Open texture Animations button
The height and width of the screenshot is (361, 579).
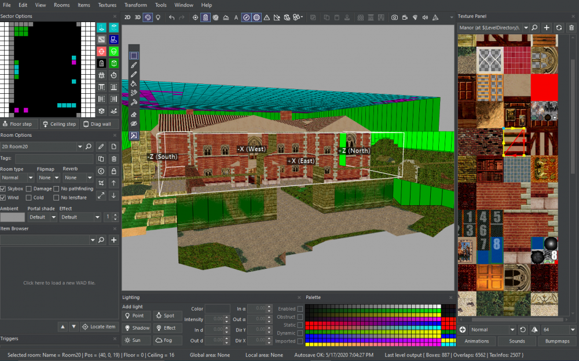(x=477, y=341)
